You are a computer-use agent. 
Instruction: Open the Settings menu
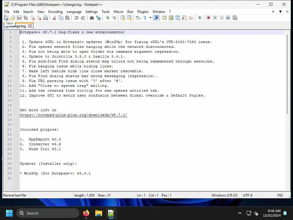tap(91, 11)
